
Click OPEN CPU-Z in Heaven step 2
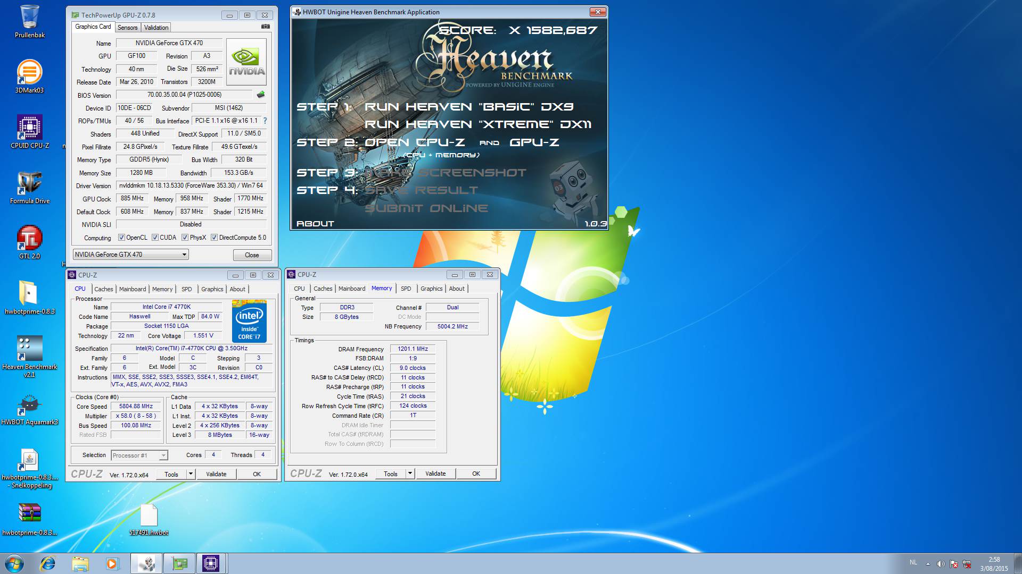415,142
